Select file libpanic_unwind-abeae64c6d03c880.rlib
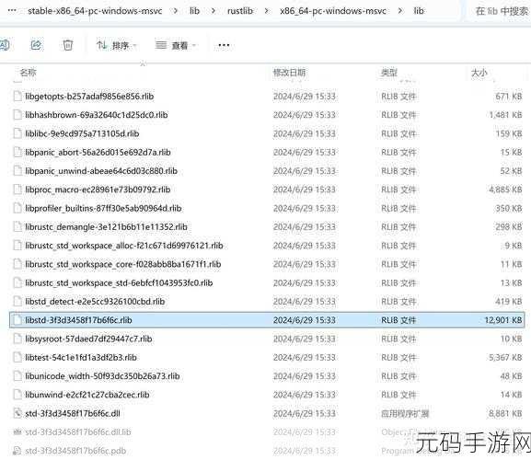 (x=101, y=171)
